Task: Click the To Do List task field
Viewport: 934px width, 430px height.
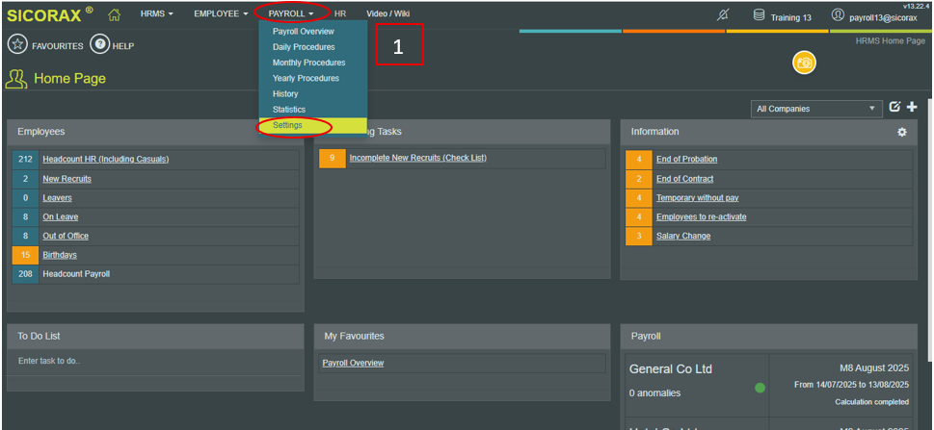Action: click(154, 361)
